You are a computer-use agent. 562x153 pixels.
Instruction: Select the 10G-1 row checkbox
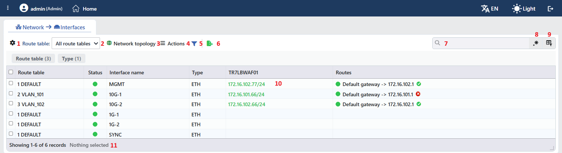point(11,94)
